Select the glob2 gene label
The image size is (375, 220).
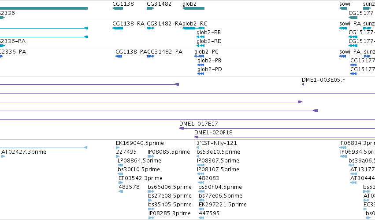[189, 4]
